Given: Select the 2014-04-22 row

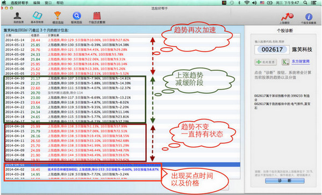Looking at the screenshot, I should [x=123, y=107].
